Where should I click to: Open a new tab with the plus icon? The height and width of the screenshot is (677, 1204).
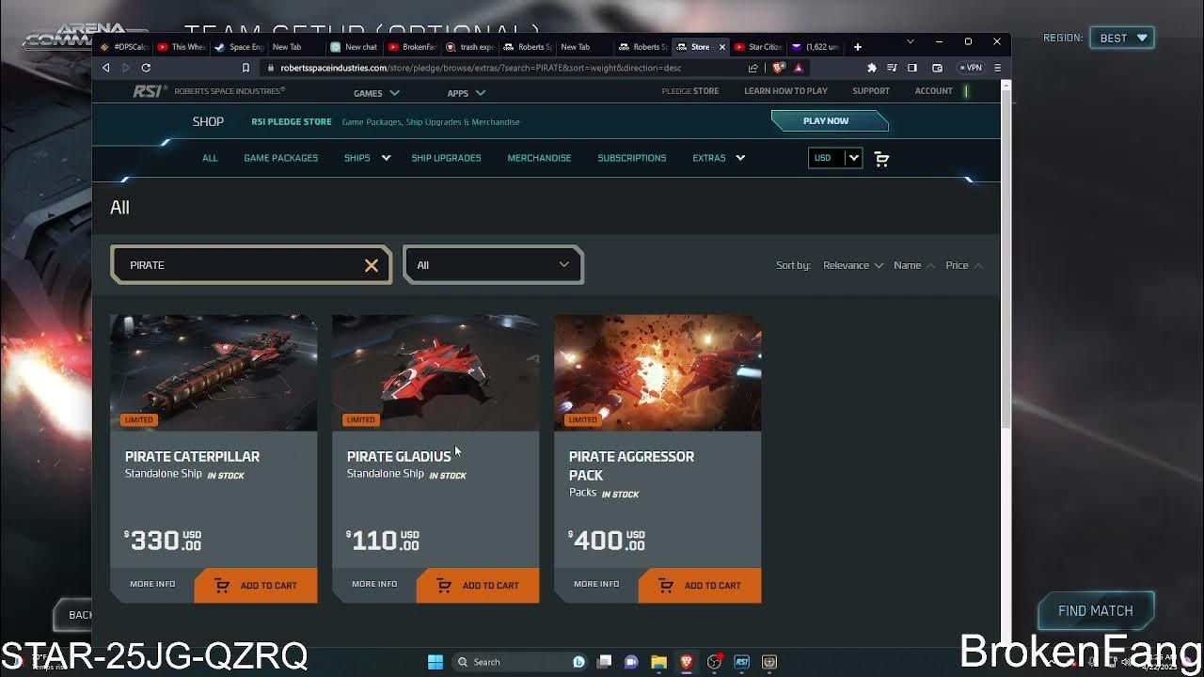(857, 47)
